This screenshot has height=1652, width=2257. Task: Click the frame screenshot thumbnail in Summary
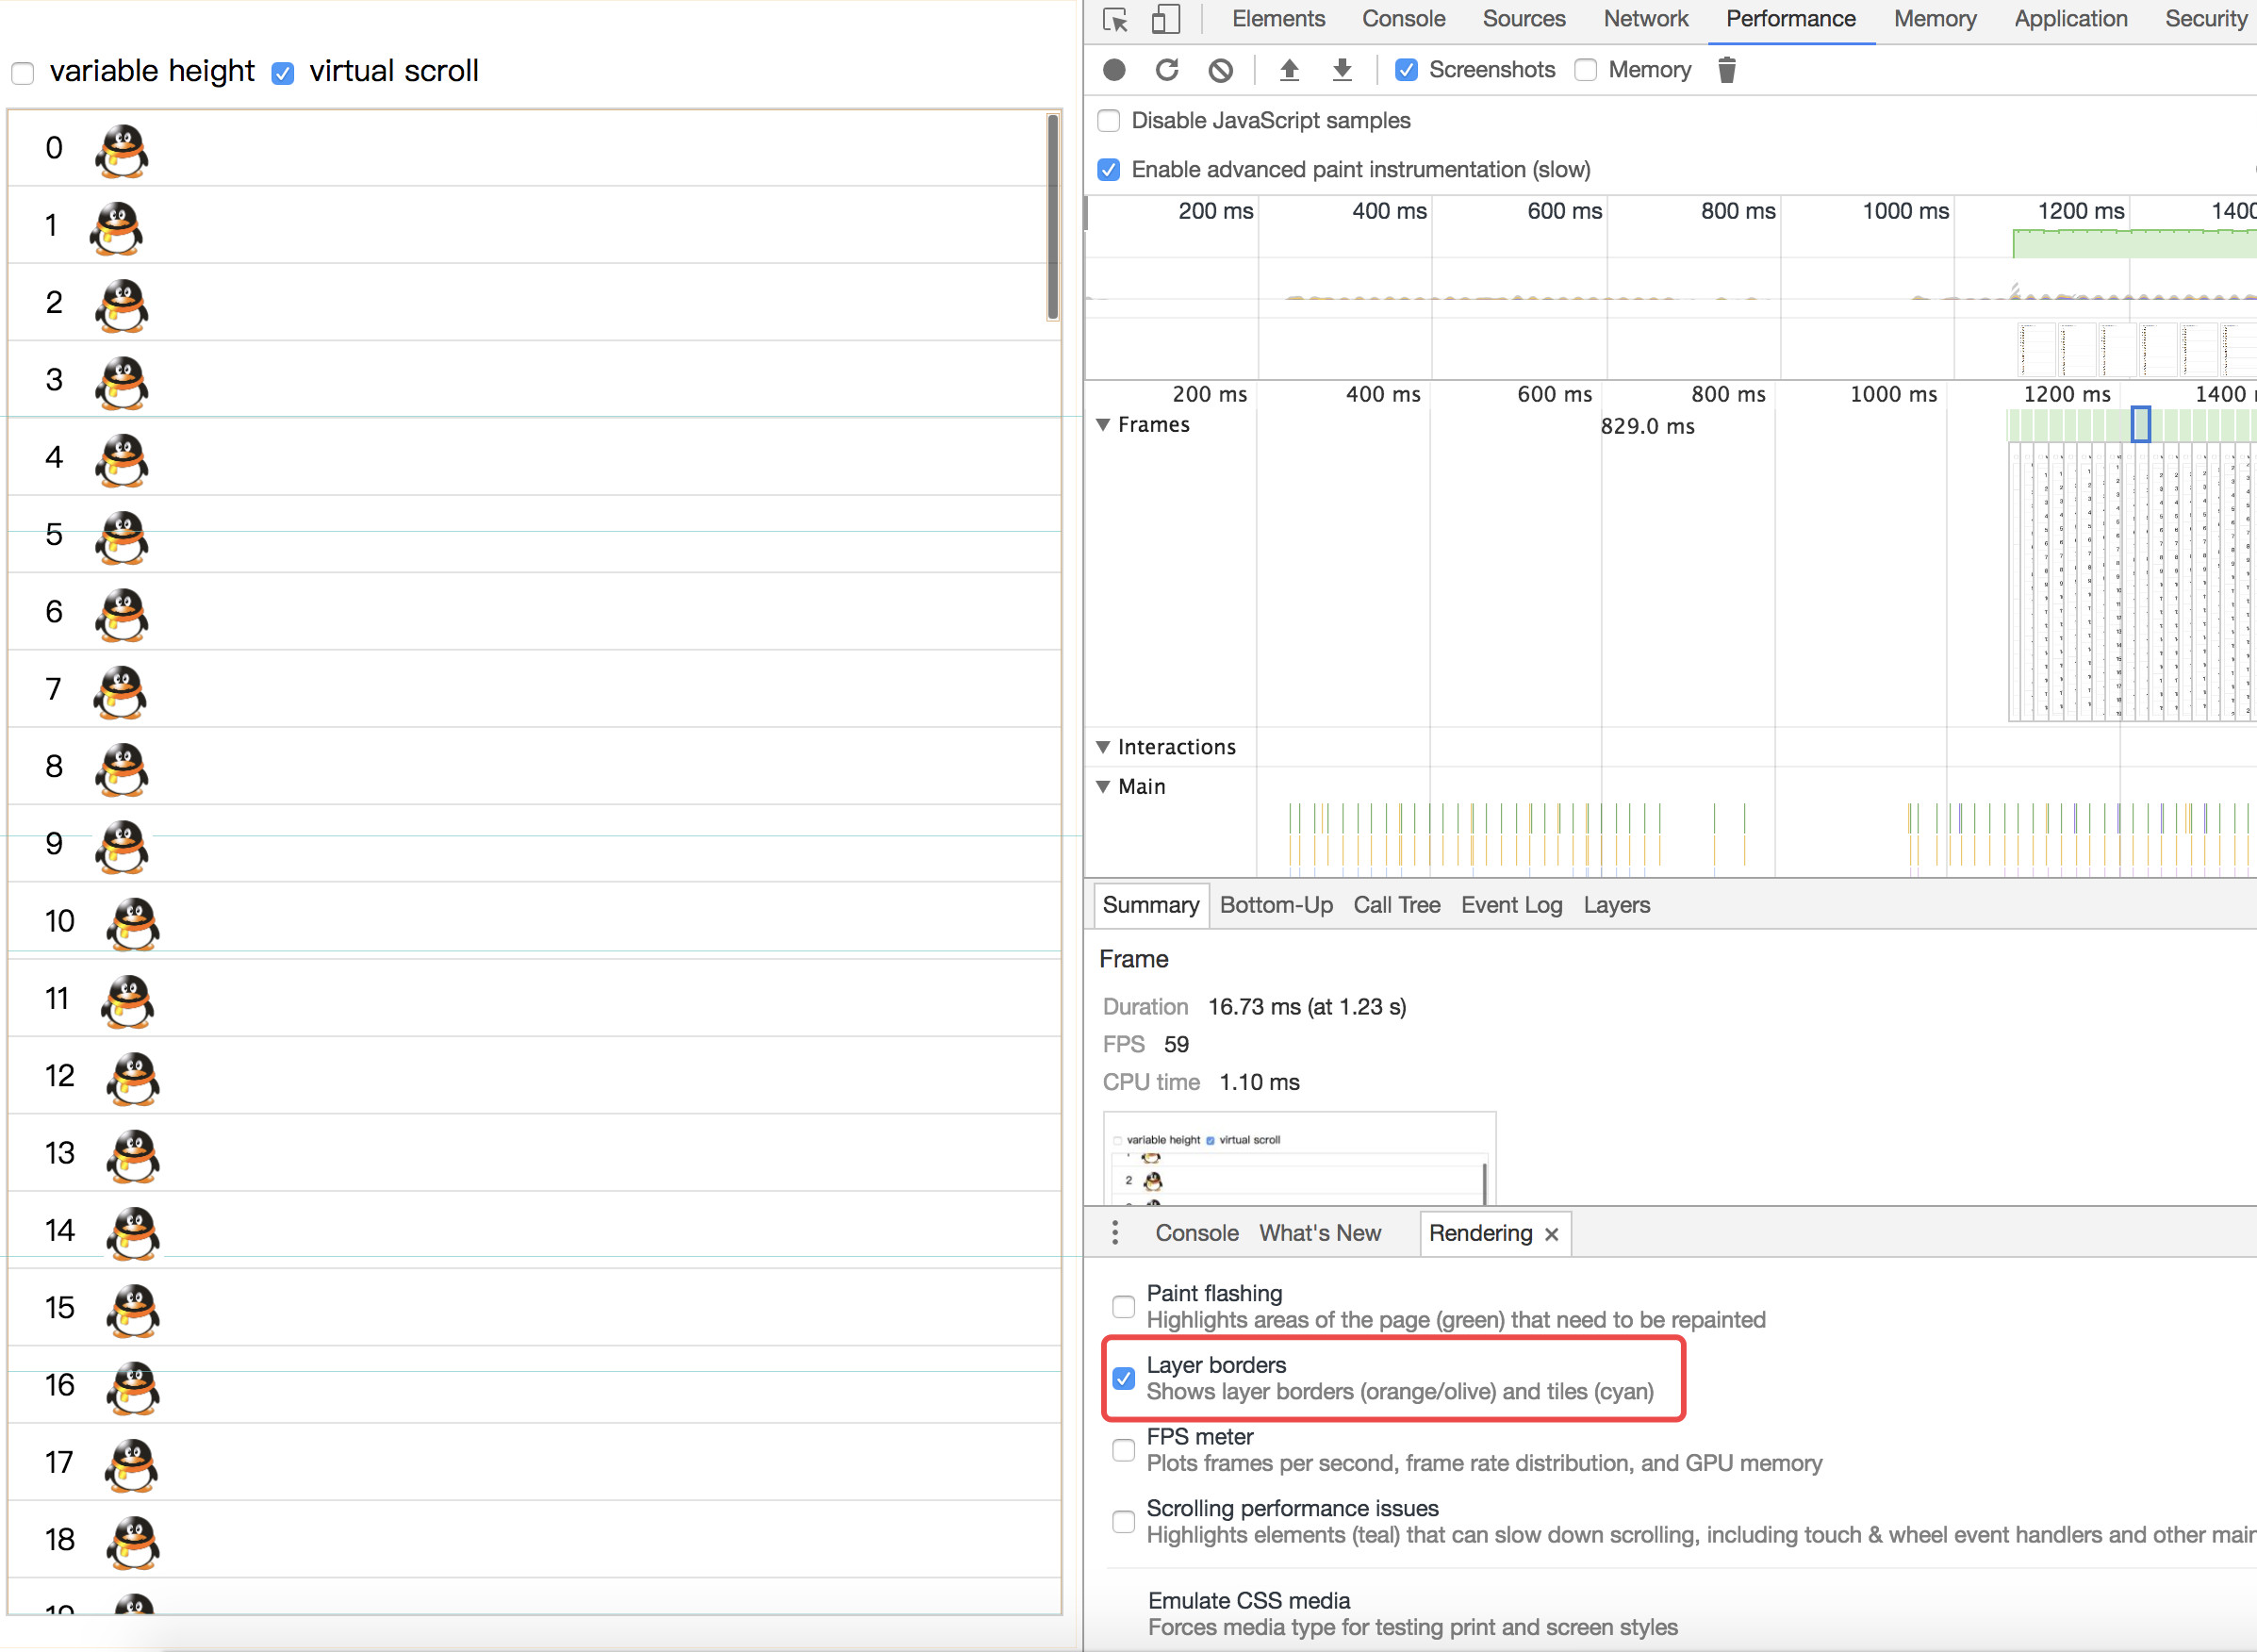[x=1298, y=1160]
